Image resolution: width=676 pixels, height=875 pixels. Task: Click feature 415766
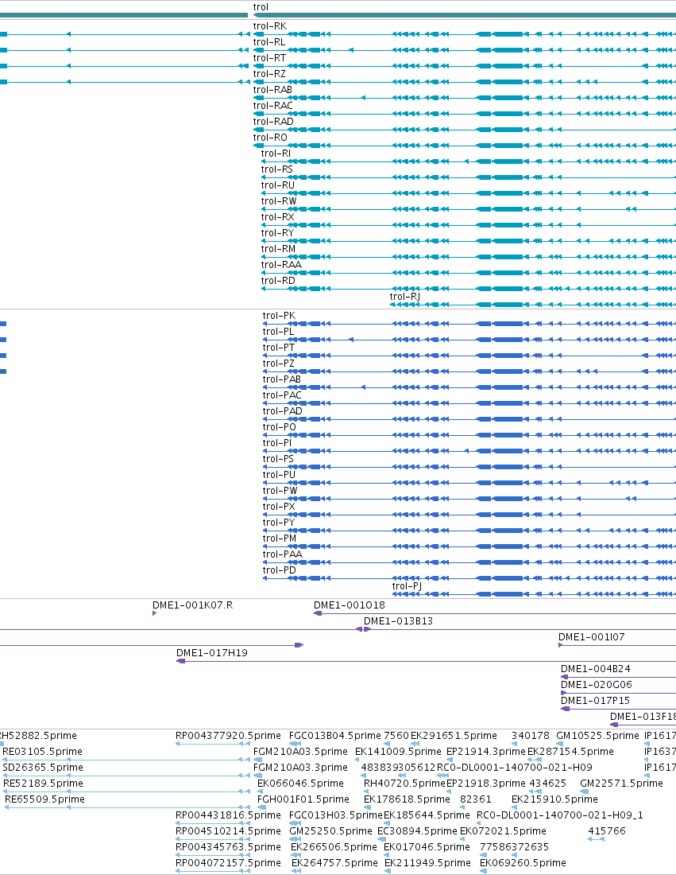pos(607,831)
